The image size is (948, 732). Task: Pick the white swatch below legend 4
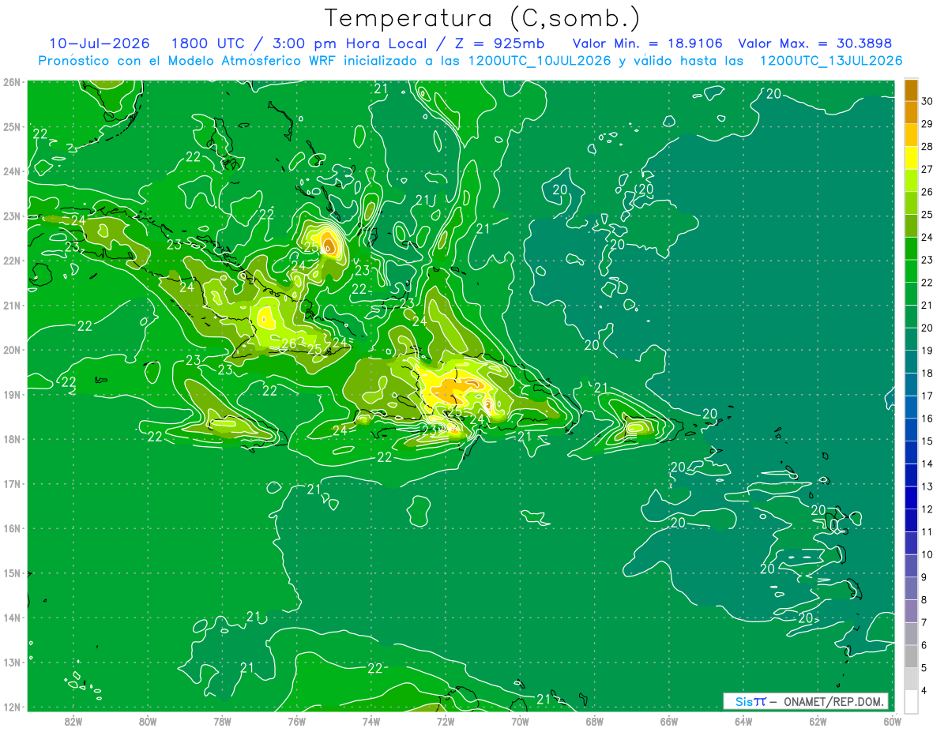911,701
